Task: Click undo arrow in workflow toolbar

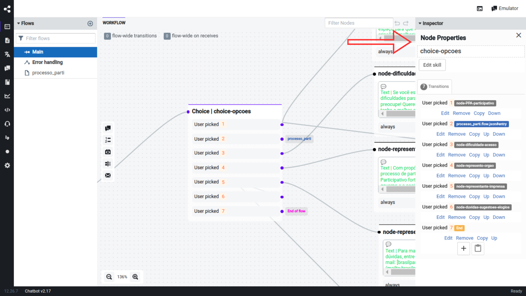Action: click(398, 23)
